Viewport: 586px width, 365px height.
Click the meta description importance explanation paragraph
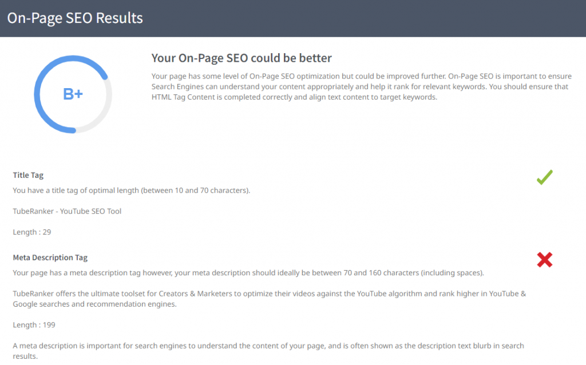pos(268,346)
